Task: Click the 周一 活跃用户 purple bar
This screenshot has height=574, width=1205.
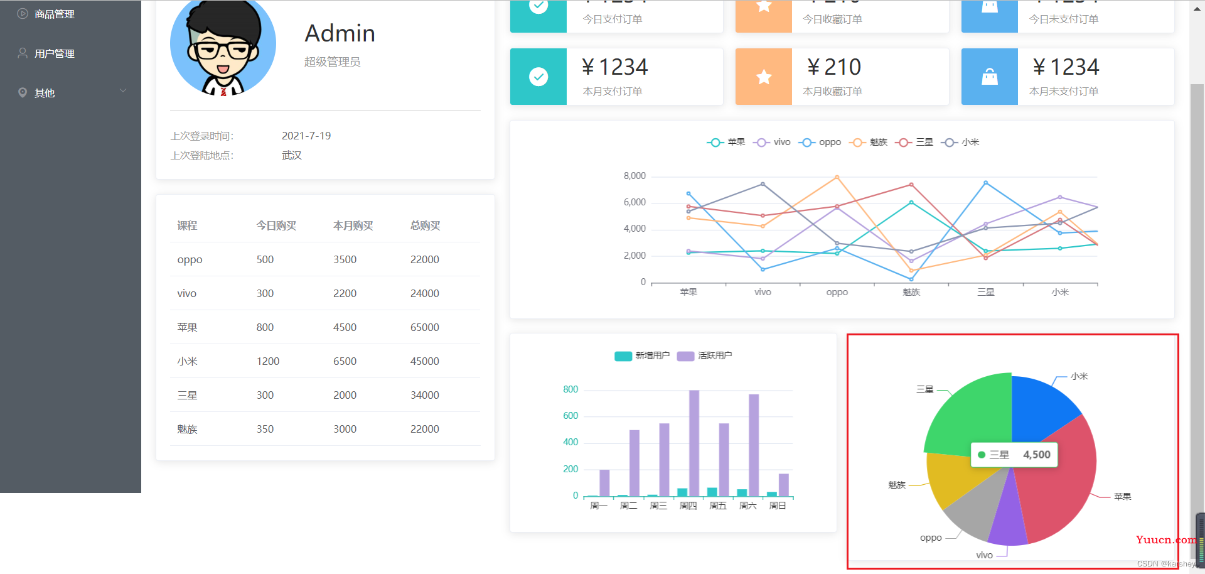Action: [604, 483]
